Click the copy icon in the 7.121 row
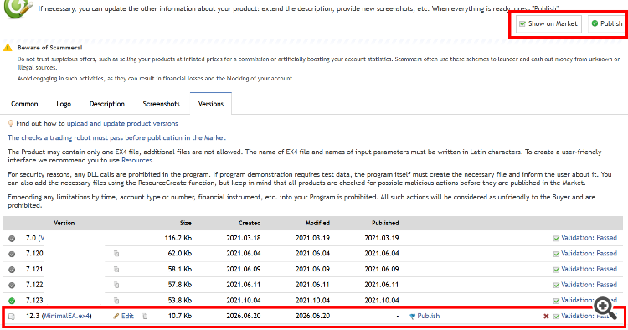 coord(116,269)
